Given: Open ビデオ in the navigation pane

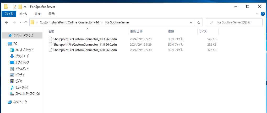Looking at the screenshot, I should [19, 81].
